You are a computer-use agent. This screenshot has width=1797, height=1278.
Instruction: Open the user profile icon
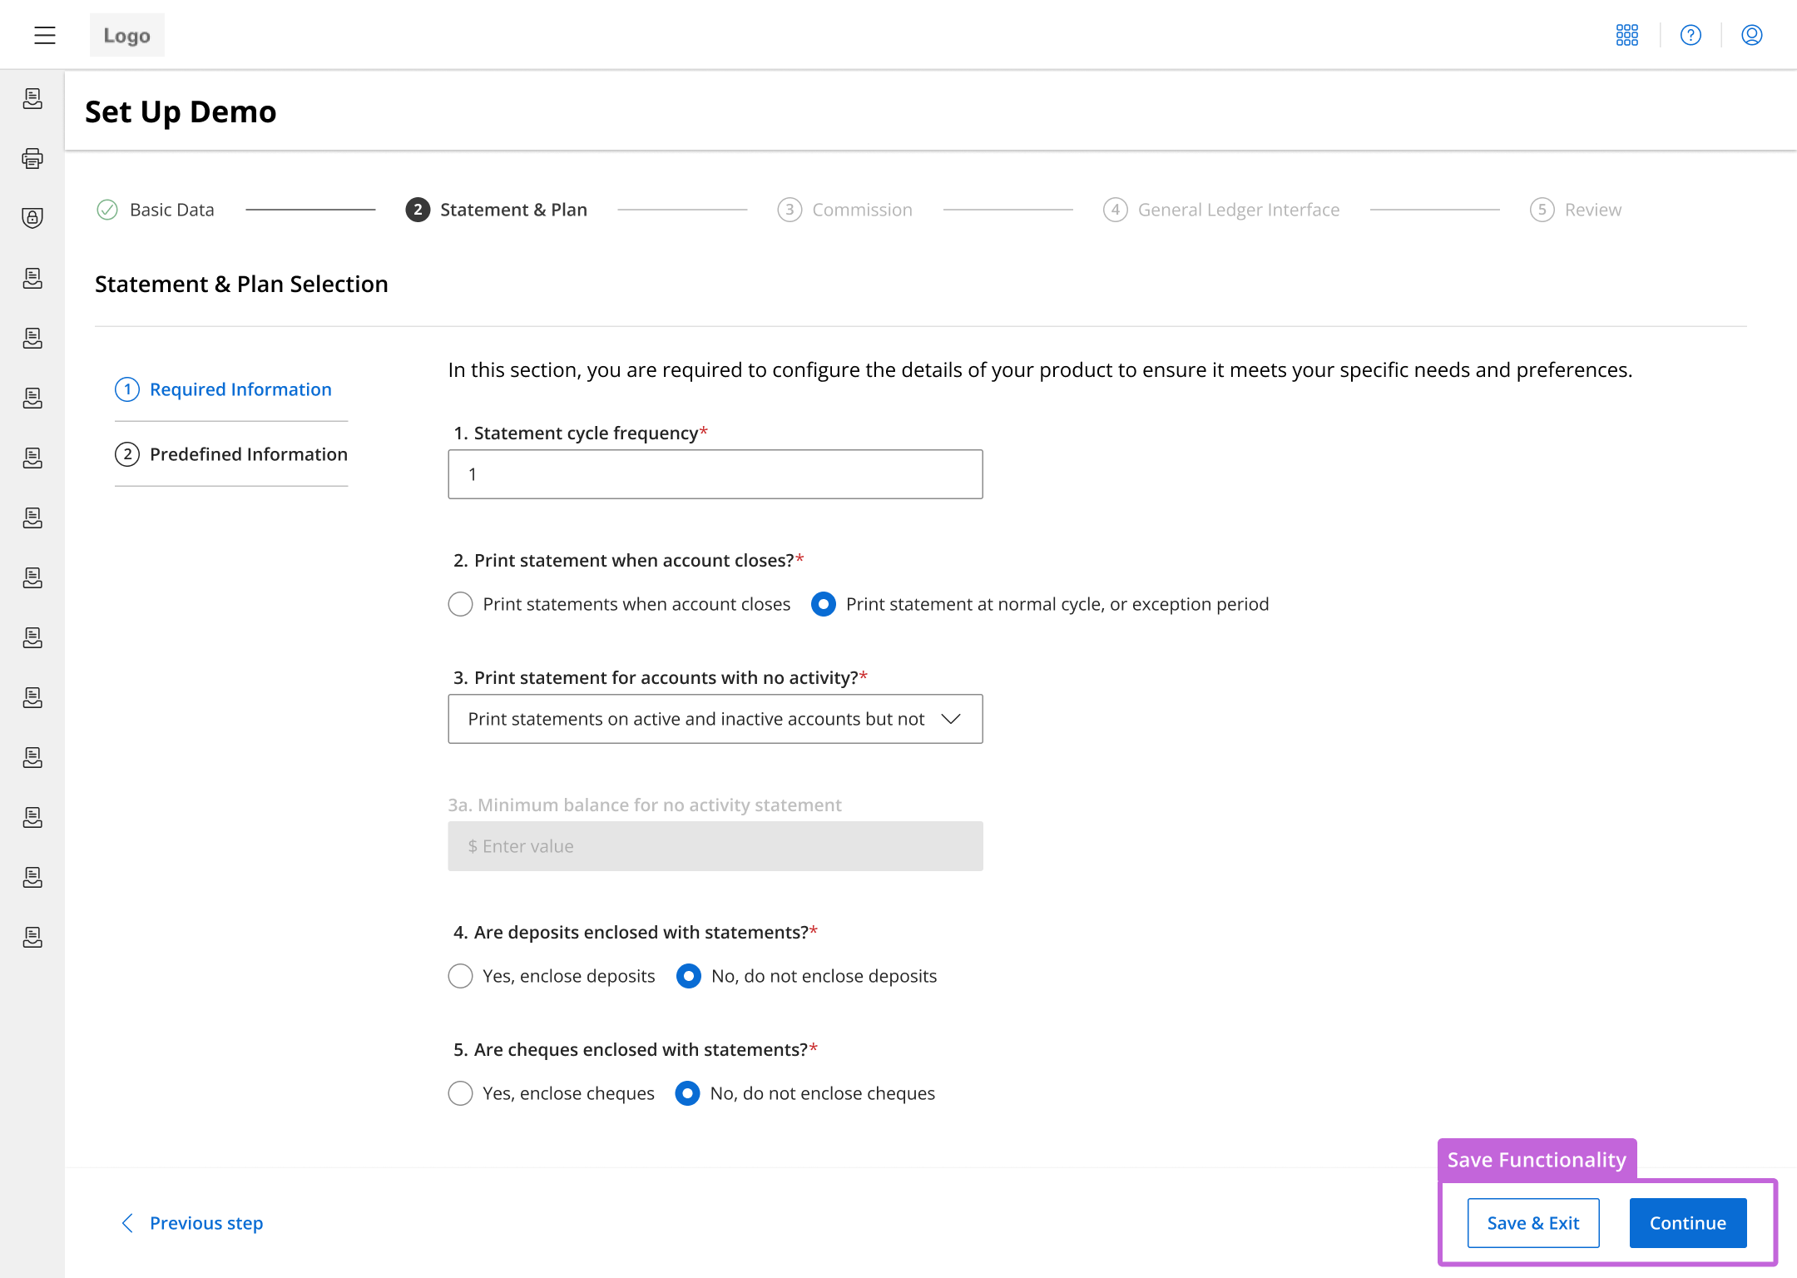(1751, 35)
